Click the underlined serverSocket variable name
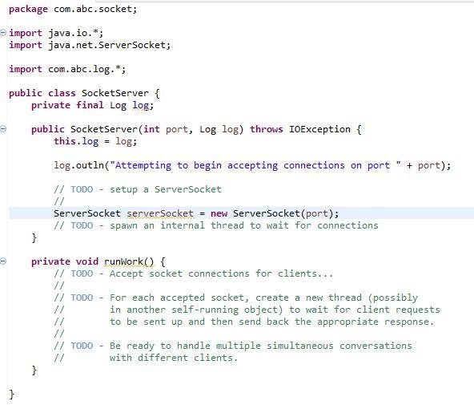Screen dimensions: 474x405 coord(160,213)
